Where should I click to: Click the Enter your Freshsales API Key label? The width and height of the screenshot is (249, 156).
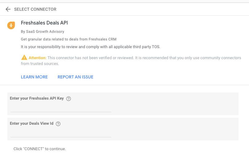[37, 98]
